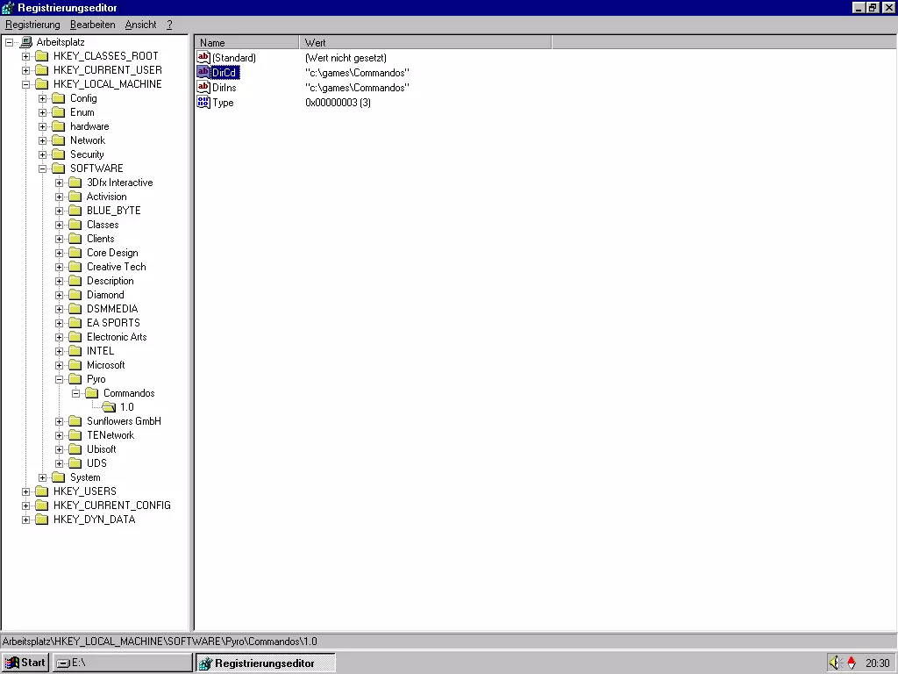
Task: Click the Ubisoft folder icon
Action: (x=75, y=449)
